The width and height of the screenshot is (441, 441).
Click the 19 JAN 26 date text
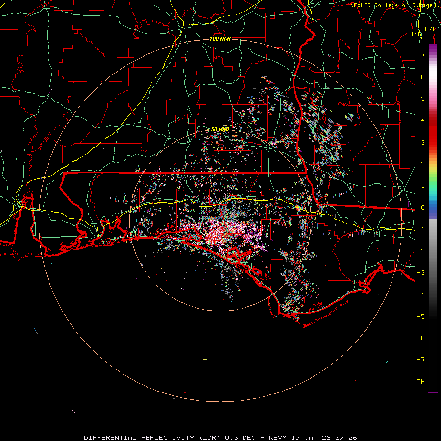pos(311,438)
